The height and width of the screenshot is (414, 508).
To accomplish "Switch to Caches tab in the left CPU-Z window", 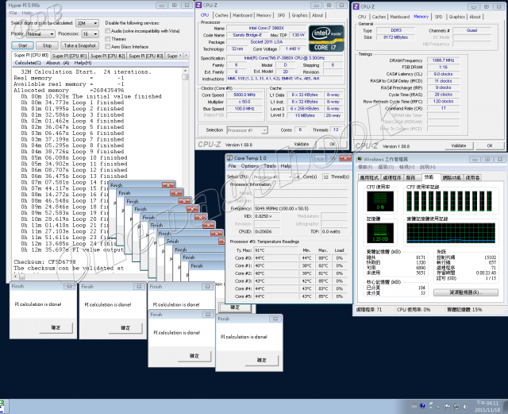I will coord(221,15).
